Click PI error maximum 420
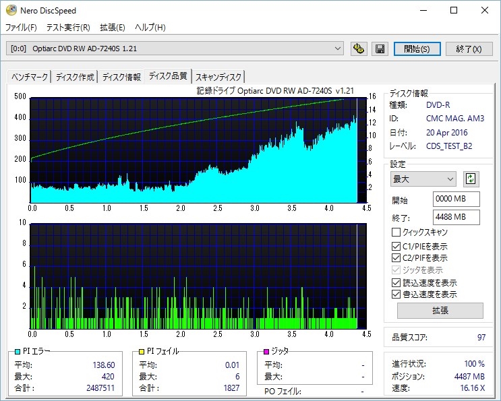Screen dimensions: 501x401 [x=108, y=377]
